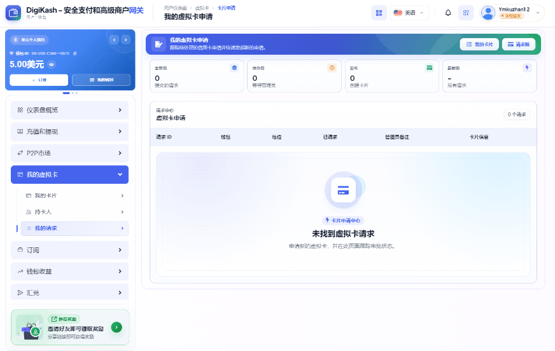Click the 请求 ID column header
This screenshot has width=555, height=351.
(164, 137)
